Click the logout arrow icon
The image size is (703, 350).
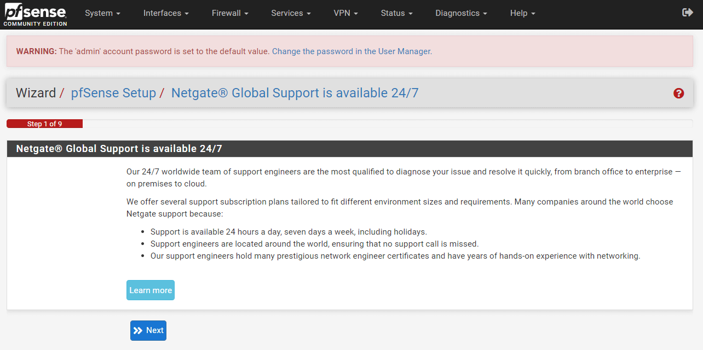[688, 13]
